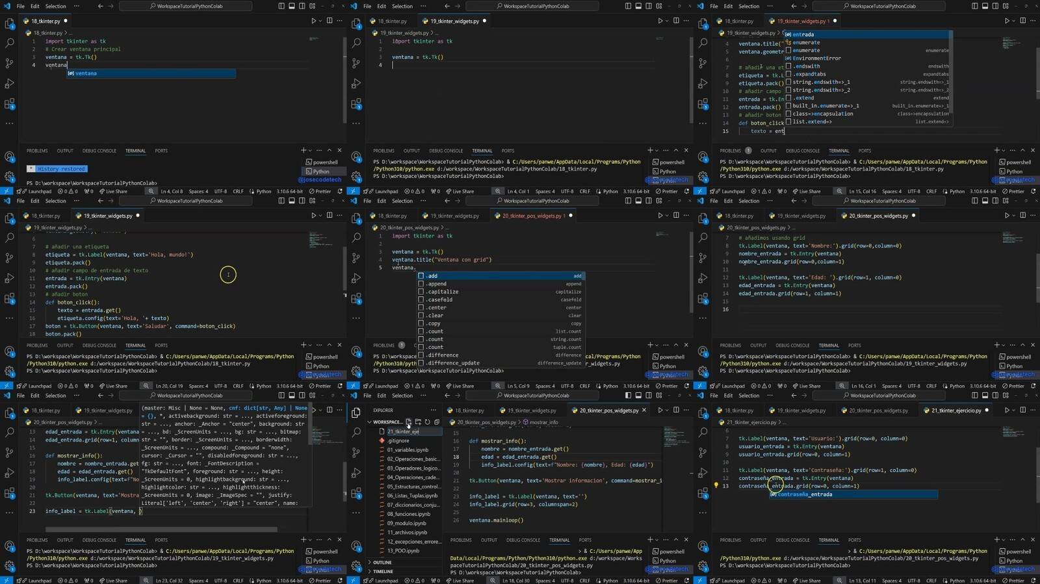Open DEBUG CONSOLE tab in Ln 4, Col 8 window
The image size is (1040, 584).
tap(99, 151)
